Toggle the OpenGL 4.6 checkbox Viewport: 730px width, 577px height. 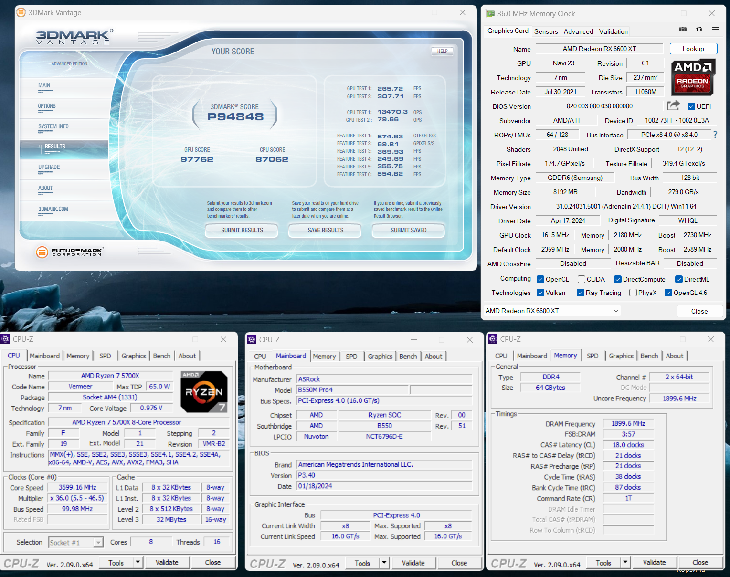668,293
